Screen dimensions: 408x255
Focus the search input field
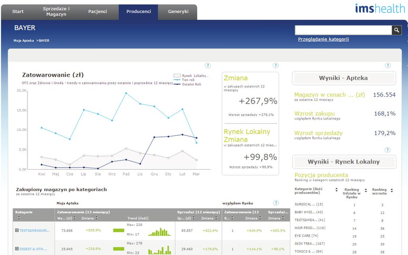tap(343, 30)
